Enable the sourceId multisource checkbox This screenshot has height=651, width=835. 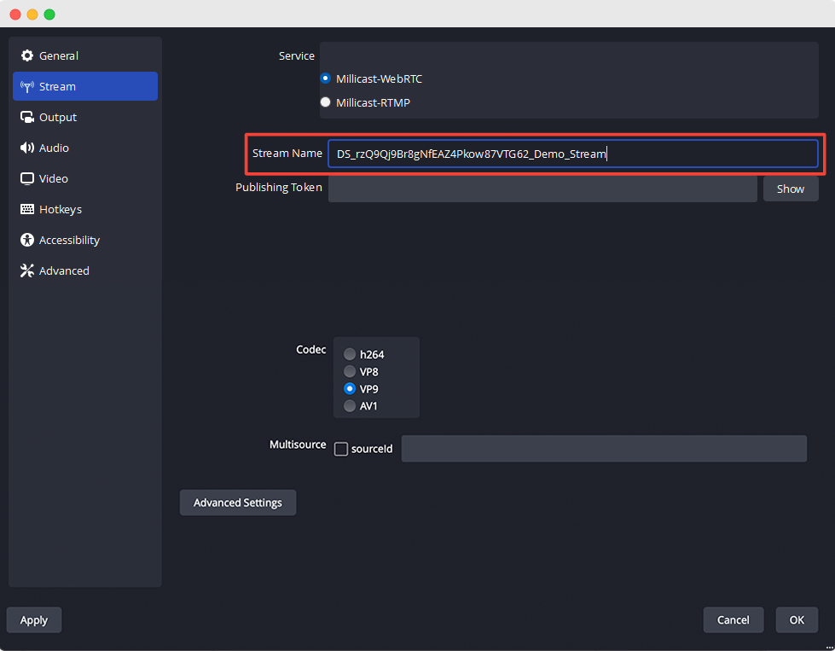pos(341,449)
